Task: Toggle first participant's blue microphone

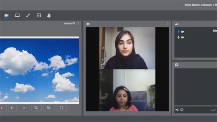Action: pyautogui.click(x=178, y=32)
